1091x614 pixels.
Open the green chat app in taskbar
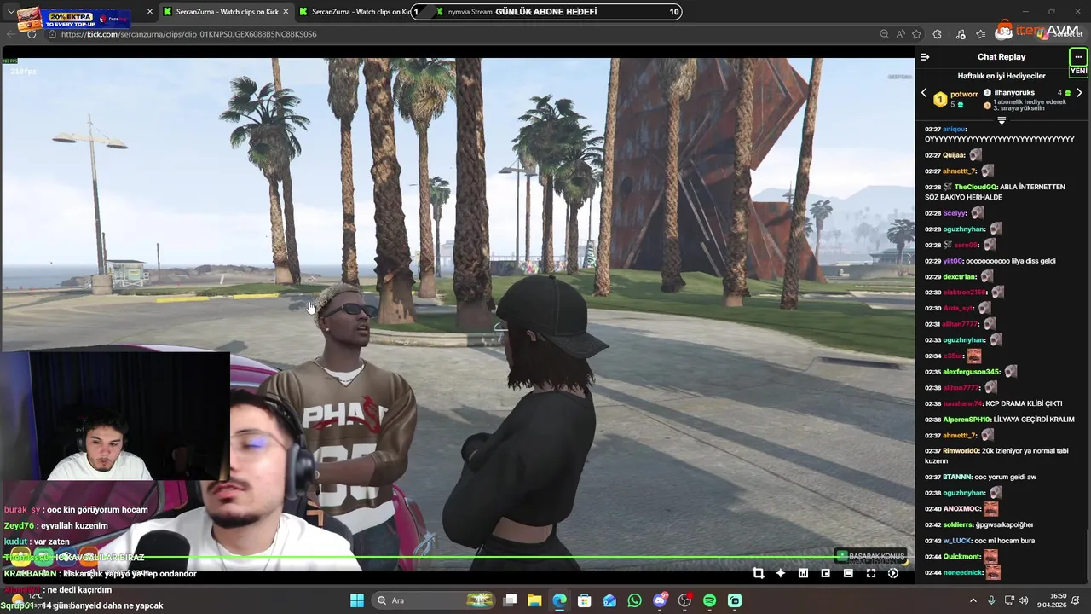pos(735,600)
